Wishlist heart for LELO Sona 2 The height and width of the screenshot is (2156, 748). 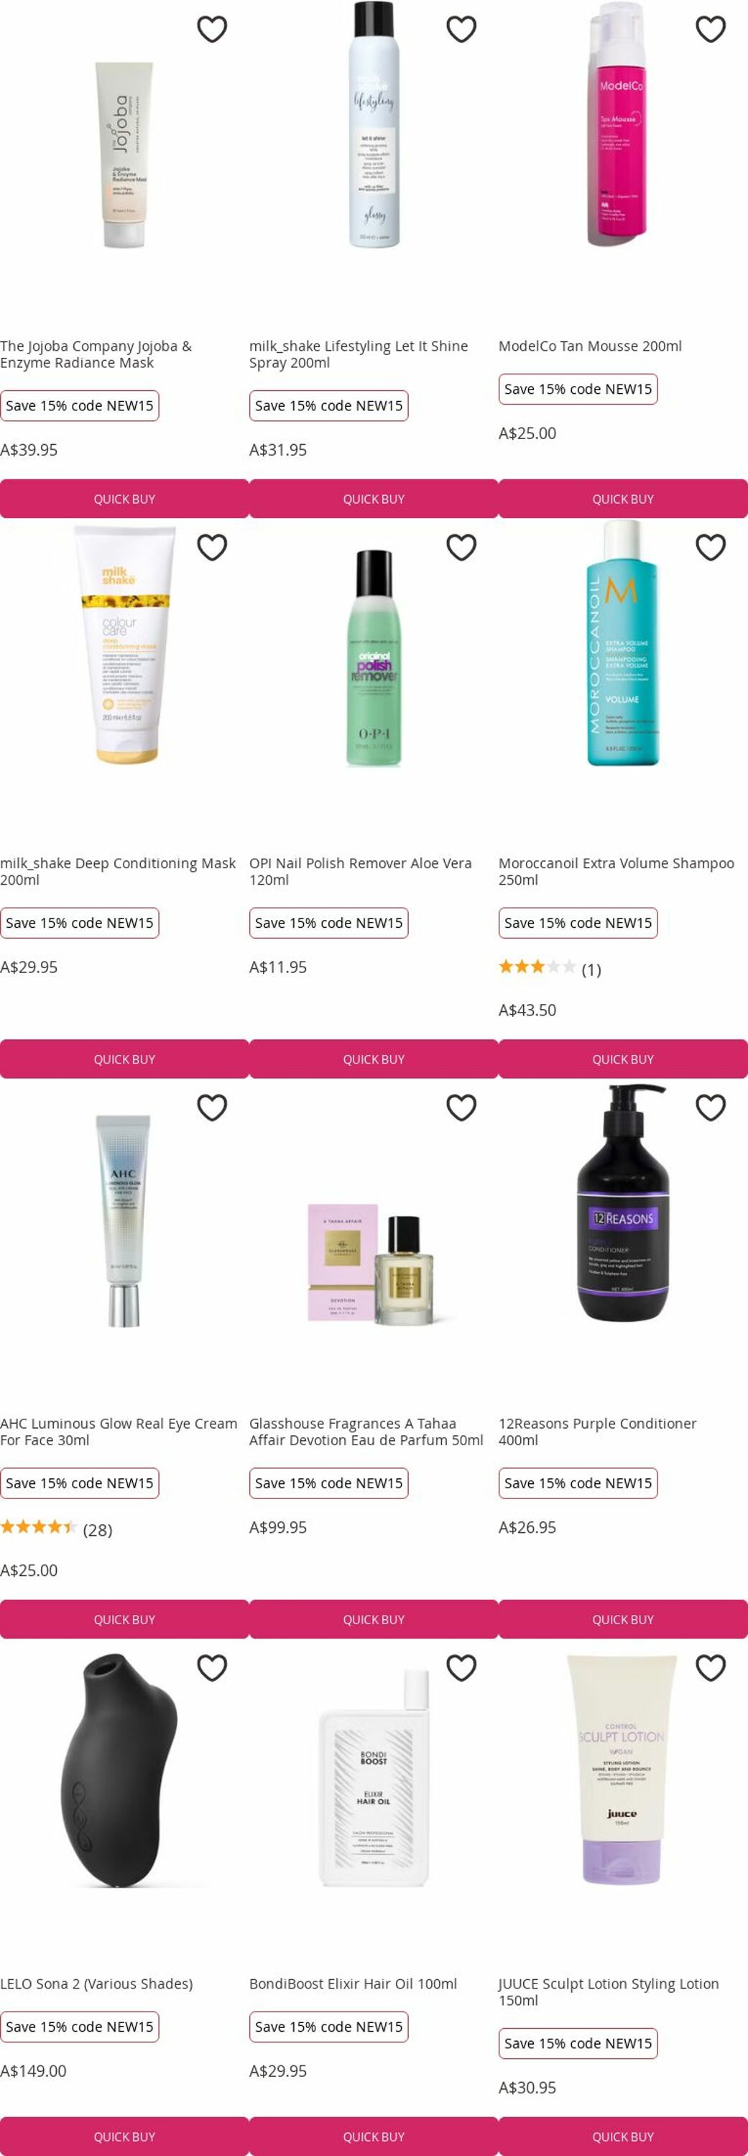pyautogui.click(x=212, y=1667)
